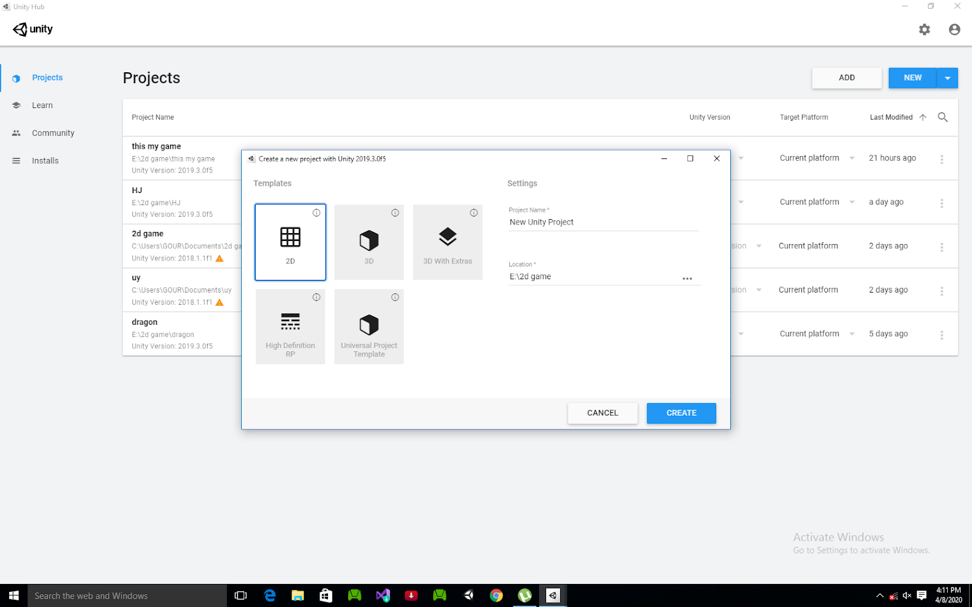Click the Unity Version column header
This screenshot has width=972, height=607.
click(710, 117)
